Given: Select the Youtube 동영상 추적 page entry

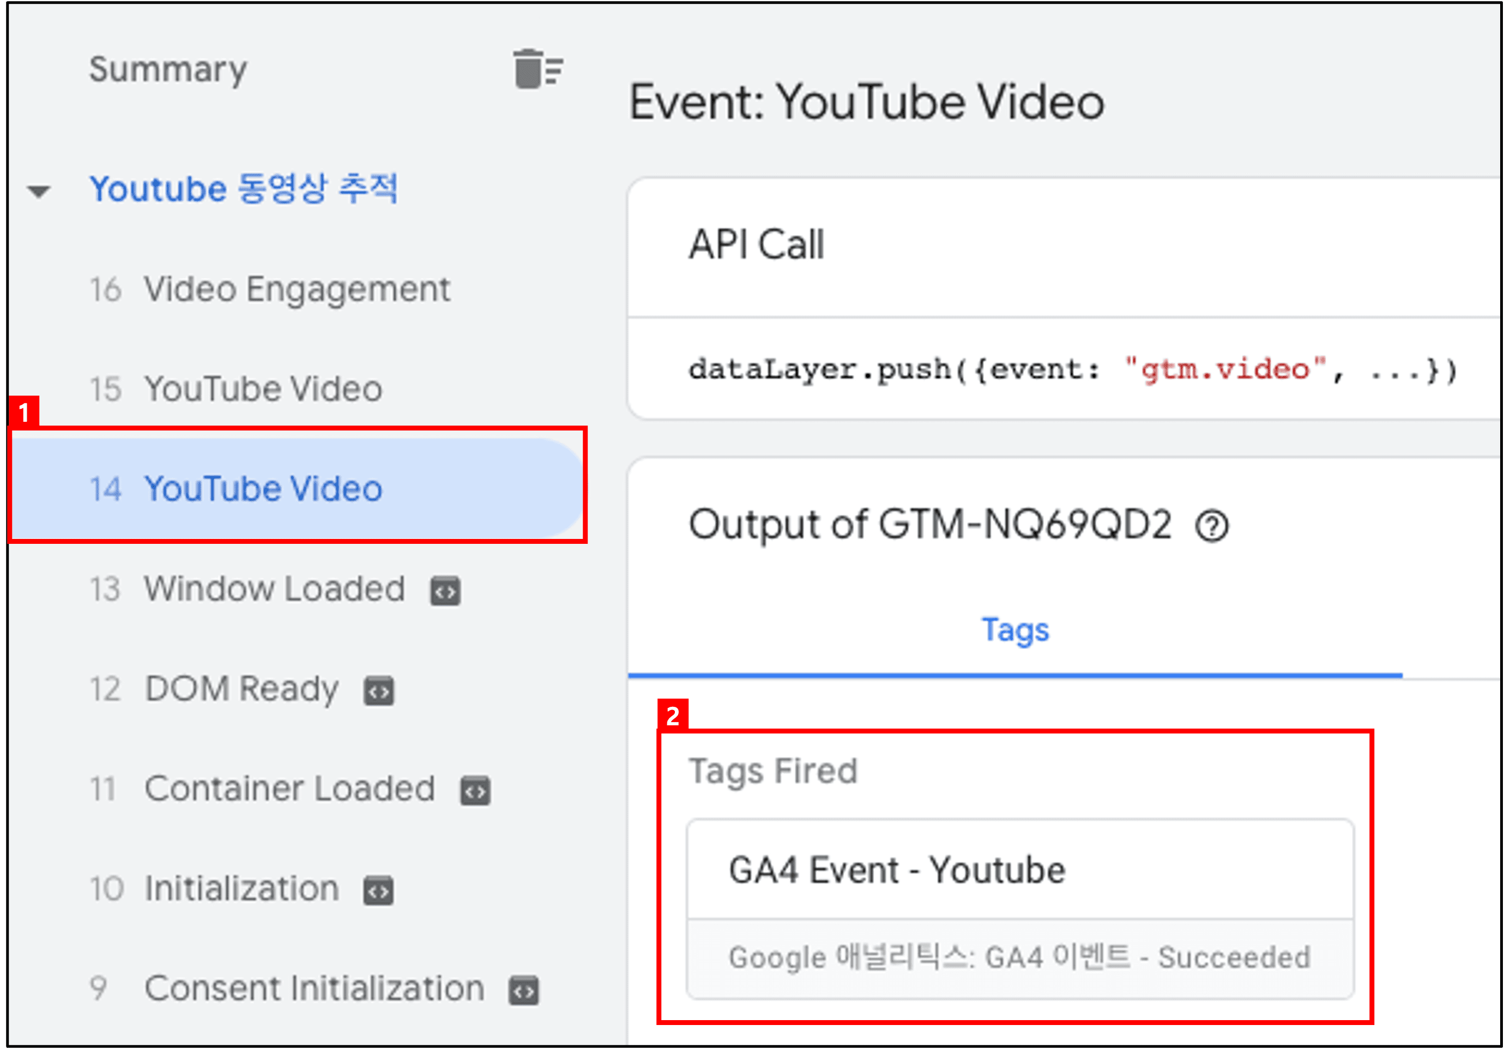Looking at the screenshot, I should click(x=244, y=189).
